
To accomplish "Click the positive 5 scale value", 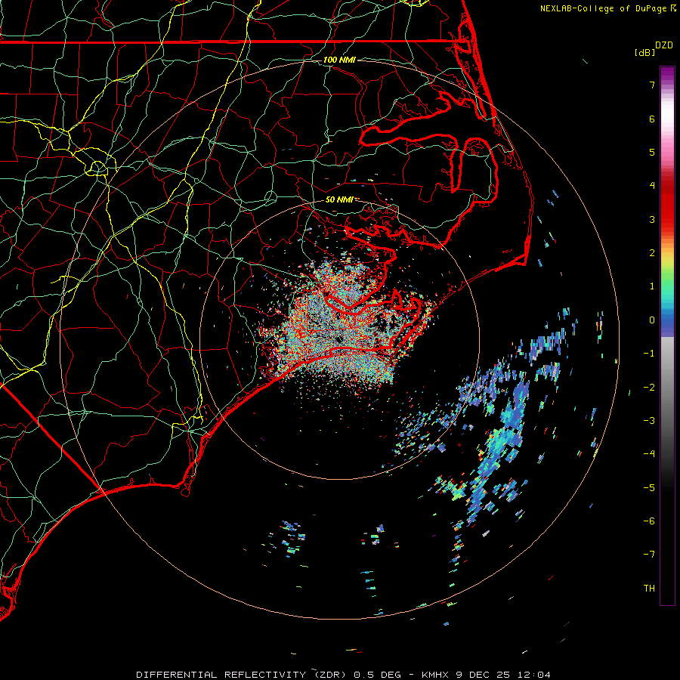I will pos(652,152).
